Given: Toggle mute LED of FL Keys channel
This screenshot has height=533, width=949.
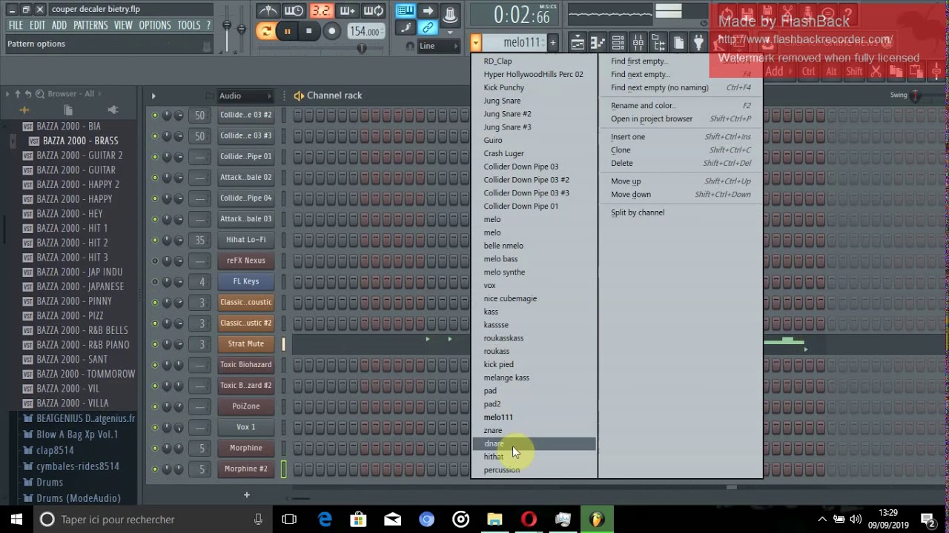Looking at the screenshot, I should [x=155, y=281].
